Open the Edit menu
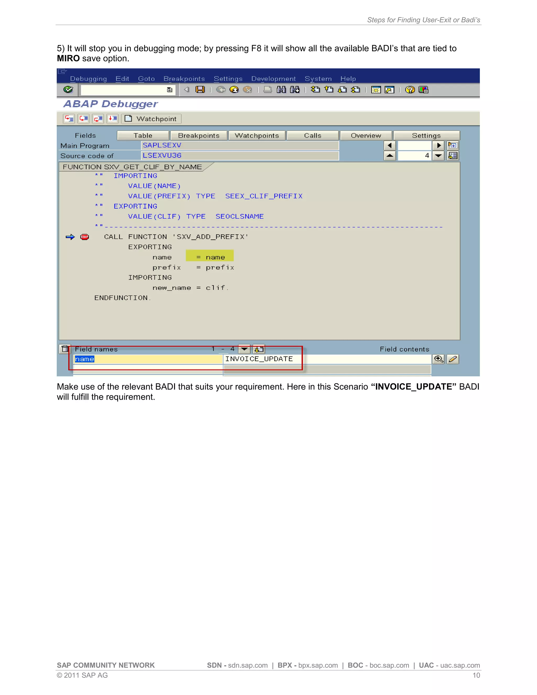The height and width of the screenshot is (695, 537). 122,79
